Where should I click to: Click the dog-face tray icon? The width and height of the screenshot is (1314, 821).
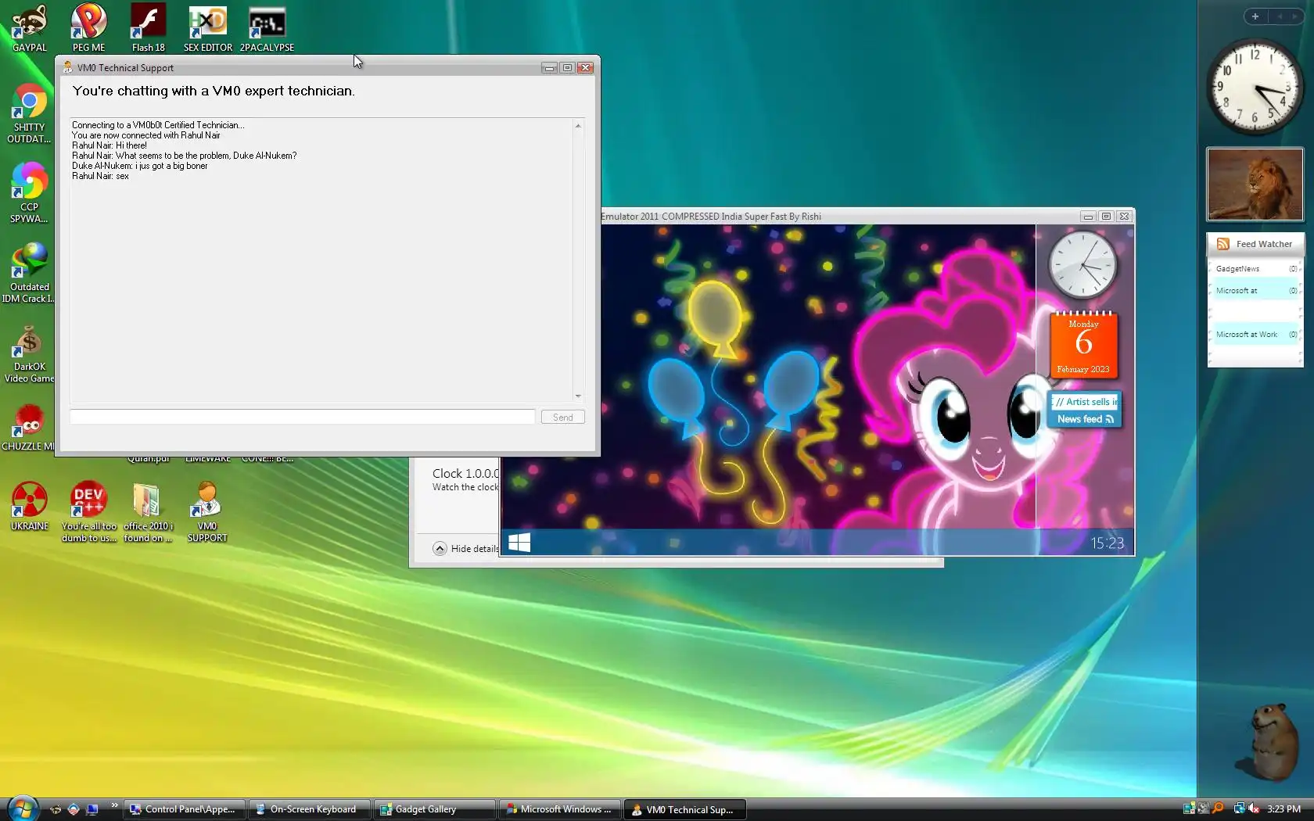click(x=1204, y=808)
